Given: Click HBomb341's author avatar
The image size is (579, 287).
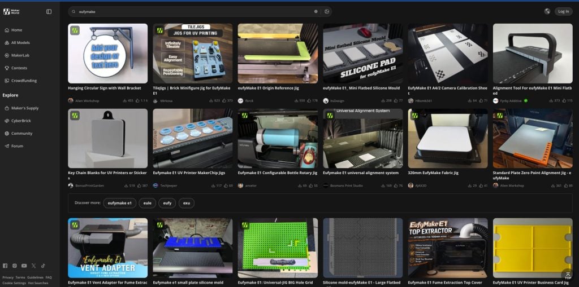Looking at the screenshot, I should 411,100.
